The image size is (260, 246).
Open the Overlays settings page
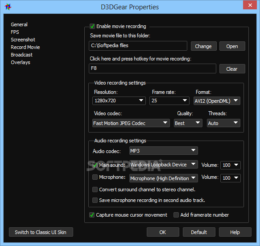click(x=21, y=62)
